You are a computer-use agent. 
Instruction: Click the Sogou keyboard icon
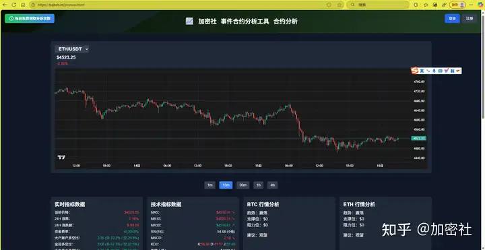point(440,71)
